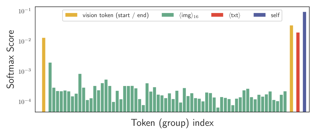The width and height of the screenshot is (316, 135).
Task: Click the 'Softmax Score' y-axis label
Action: (11, 59)
